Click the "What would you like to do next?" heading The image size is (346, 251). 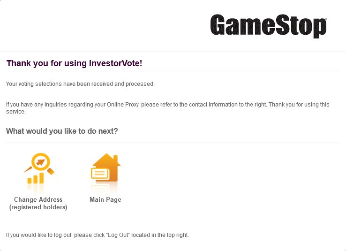(62, 131)
